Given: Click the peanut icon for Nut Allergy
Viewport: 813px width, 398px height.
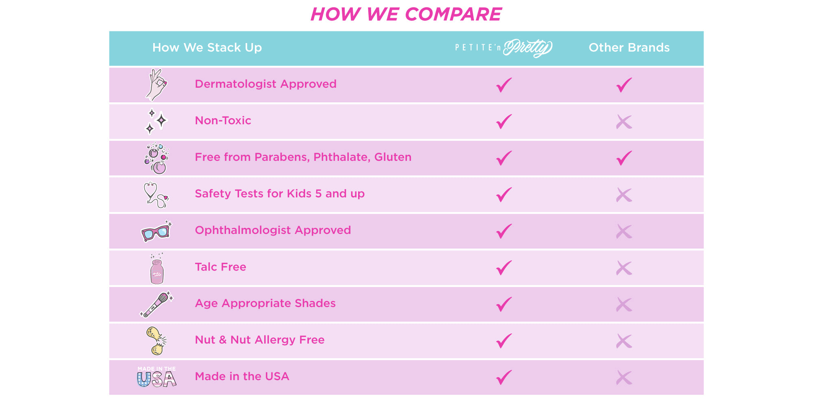Looking at the screenshot, I should coord(157,341).
